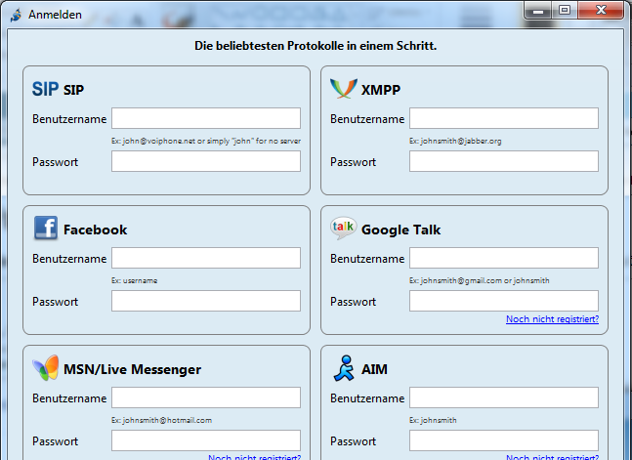Click the 'Anmelden' window title
The height and width of the screenshot is (460, 632).
(55, 15)
